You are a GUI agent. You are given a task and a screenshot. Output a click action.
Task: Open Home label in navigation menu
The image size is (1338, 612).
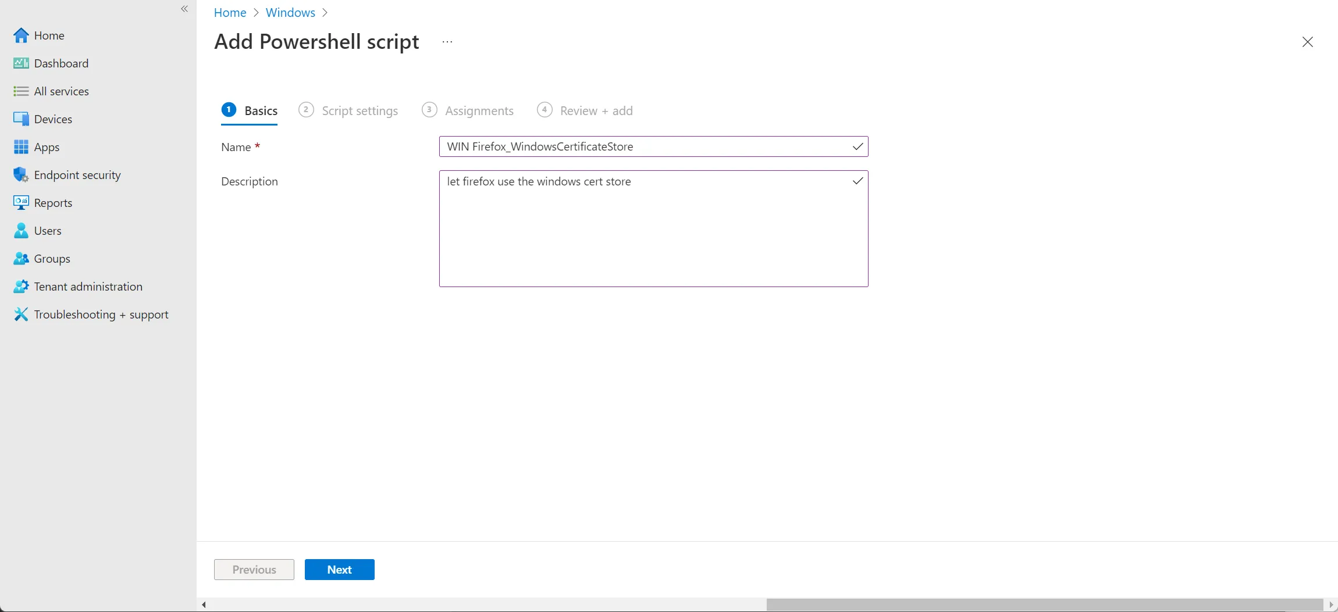coord(49,35)
